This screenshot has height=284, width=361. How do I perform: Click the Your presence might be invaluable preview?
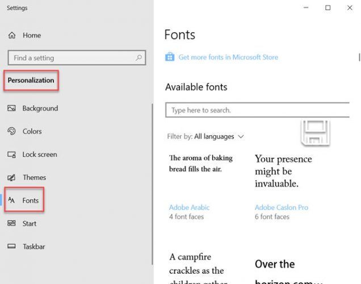click(283, 171)
